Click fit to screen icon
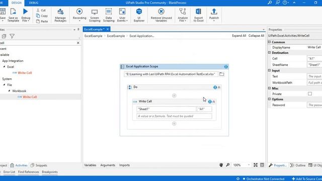This screenshot has width=322, height=181. click(x=255, y=165)
